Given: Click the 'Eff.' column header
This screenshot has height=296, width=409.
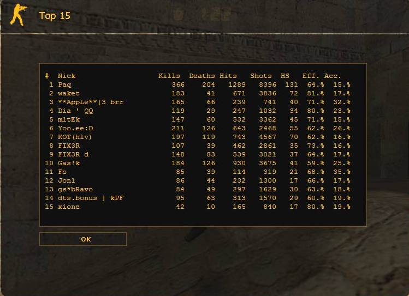Looking at the screenshot, I should [311, 76].
